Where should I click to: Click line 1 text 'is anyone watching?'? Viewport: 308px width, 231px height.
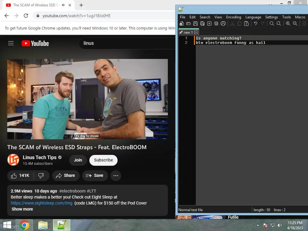click(218, 38)
